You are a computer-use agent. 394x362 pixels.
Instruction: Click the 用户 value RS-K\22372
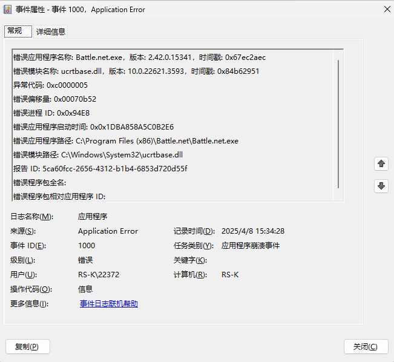point(99,275)
